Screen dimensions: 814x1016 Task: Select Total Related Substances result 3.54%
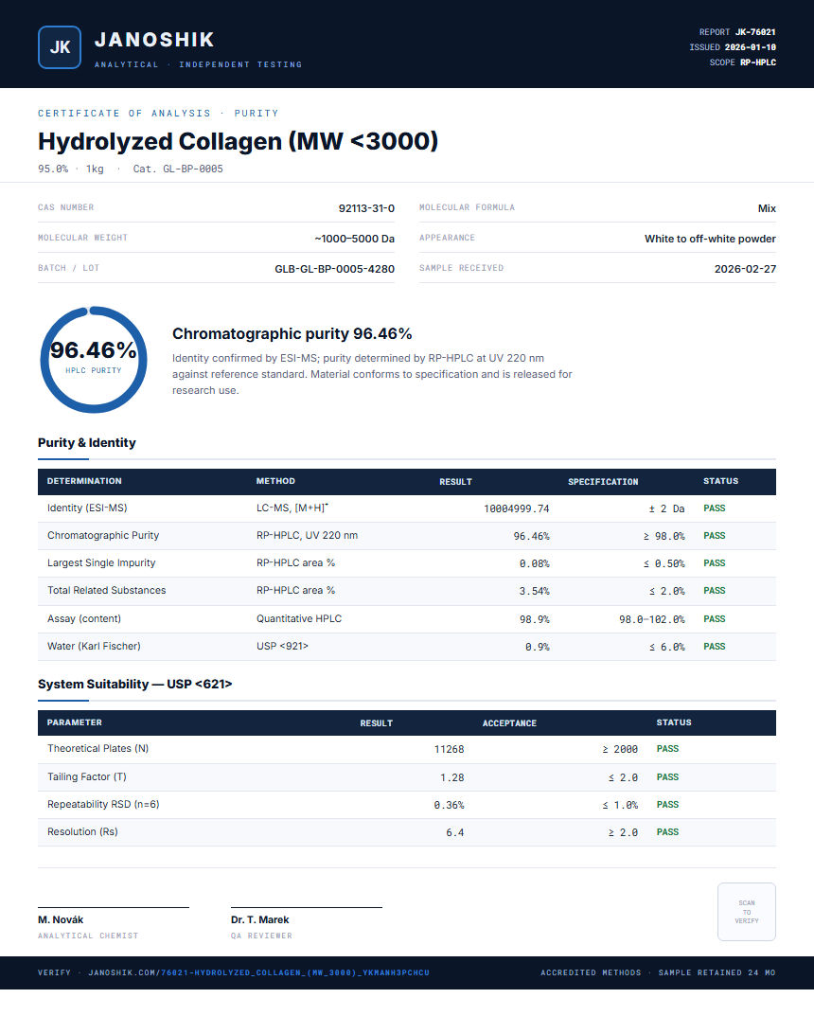tap(534, 591)
